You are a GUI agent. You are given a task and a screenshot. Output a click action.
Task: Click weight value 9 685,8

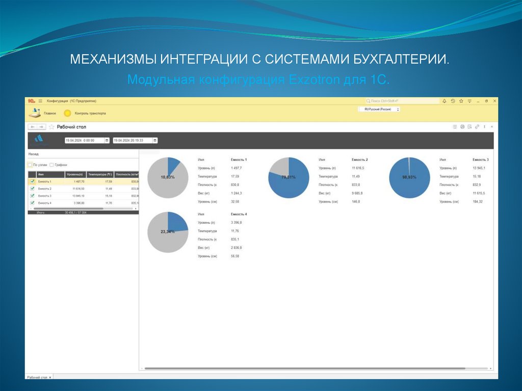pos(357,193)
